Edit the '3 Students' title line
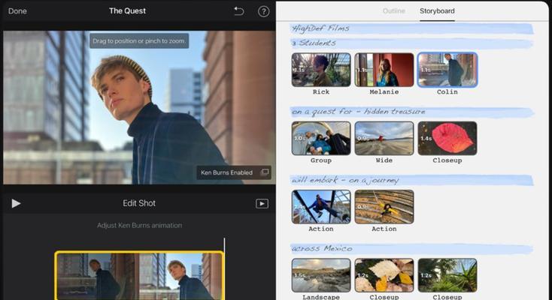Image resolution: width=552 pixels, height=300 pixels. (x=411, y=43)
